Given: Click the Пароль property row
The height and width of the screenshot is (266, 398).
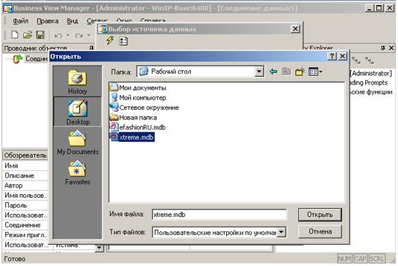Looking at the screenshot, I should click(x=25, y=205).
